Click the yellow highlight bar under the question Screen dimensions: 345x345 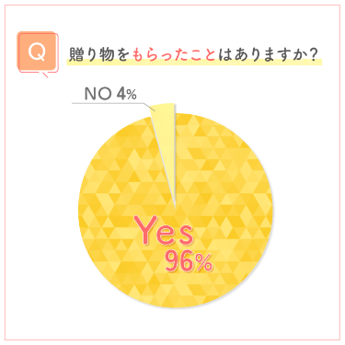pos(194,63)
